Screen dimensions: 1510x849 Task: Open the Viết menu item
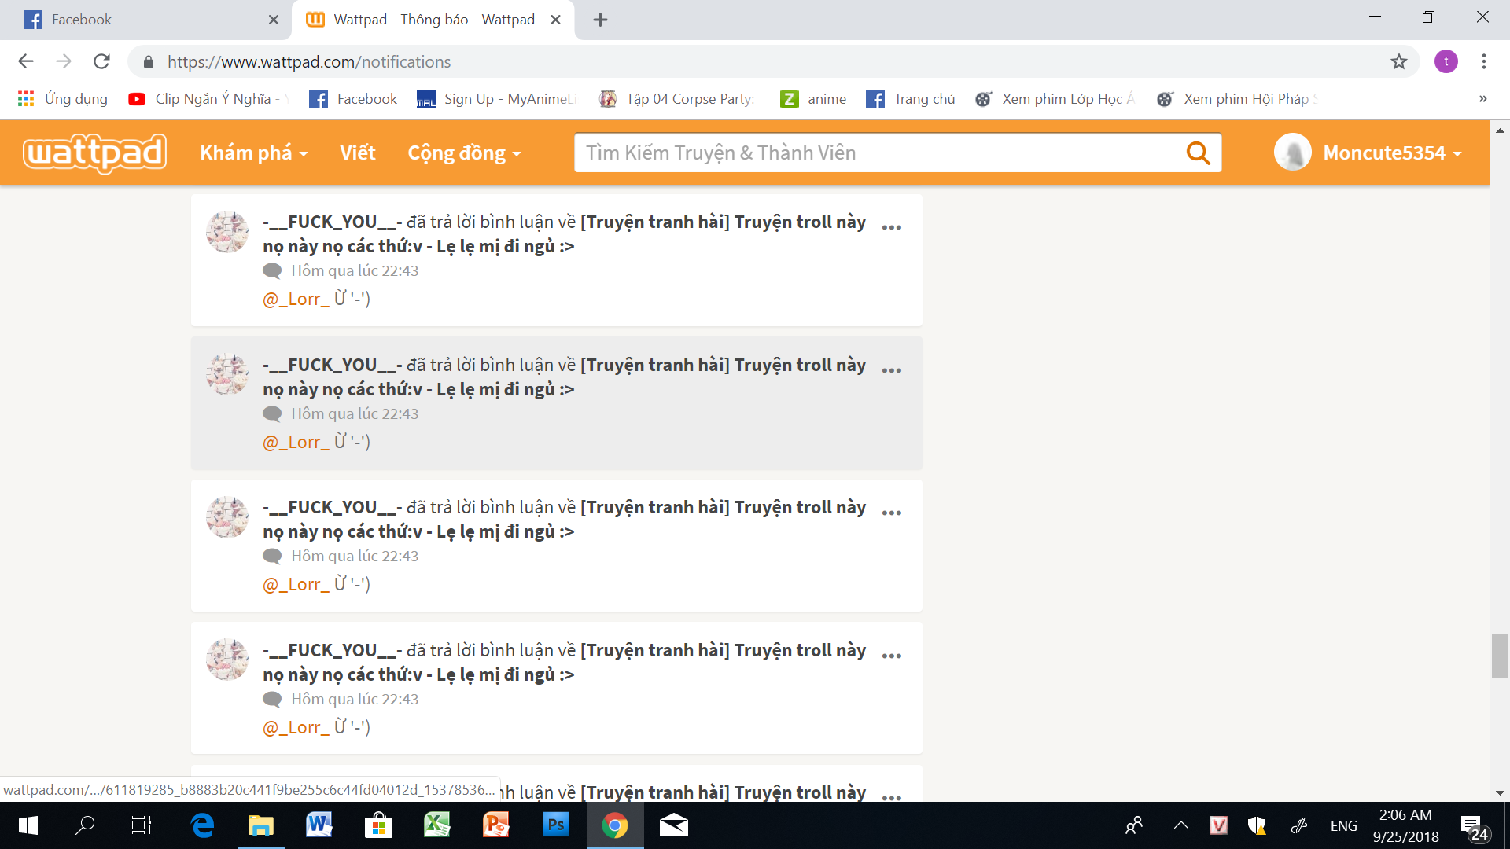357,153
